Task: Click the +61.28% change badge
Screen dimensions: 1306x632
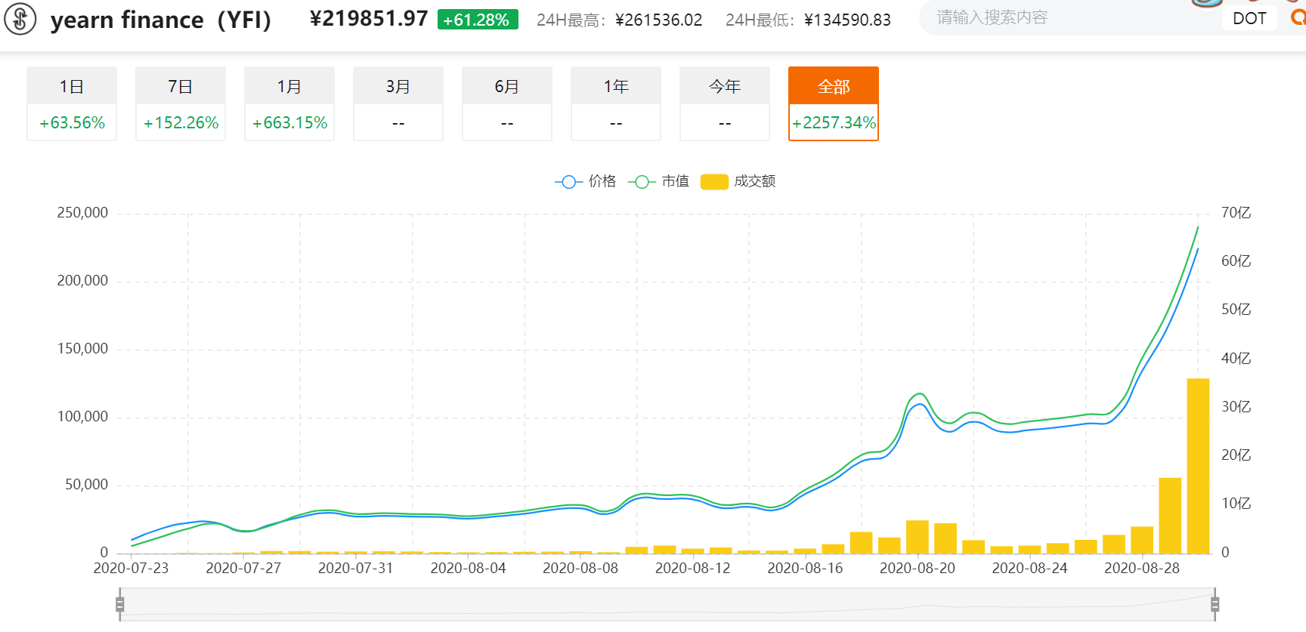Action: pyautogui.click(x=478, y=20)
